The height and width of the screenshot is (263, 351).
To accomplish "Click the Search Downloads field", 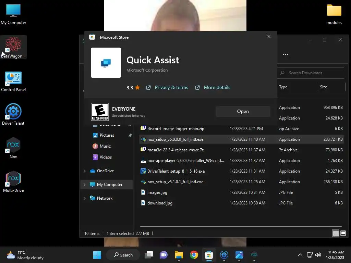I will [x=311, y=73].
